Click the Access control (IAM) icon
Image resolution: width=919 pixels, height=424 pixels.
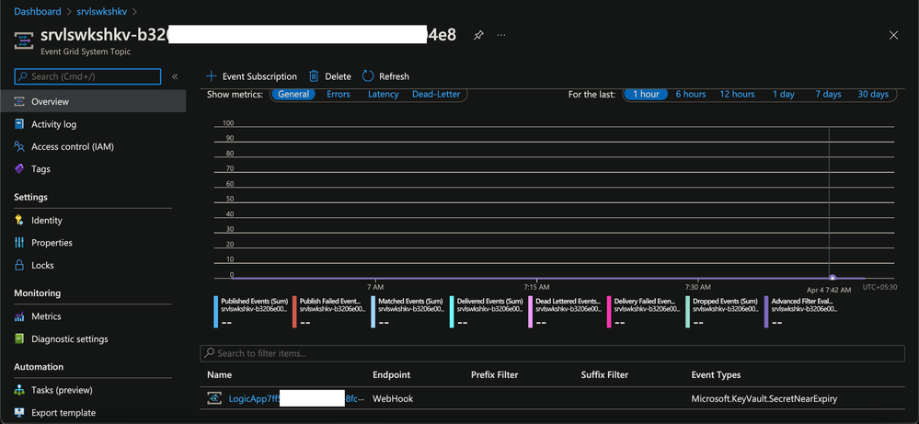tap(19, 146)
